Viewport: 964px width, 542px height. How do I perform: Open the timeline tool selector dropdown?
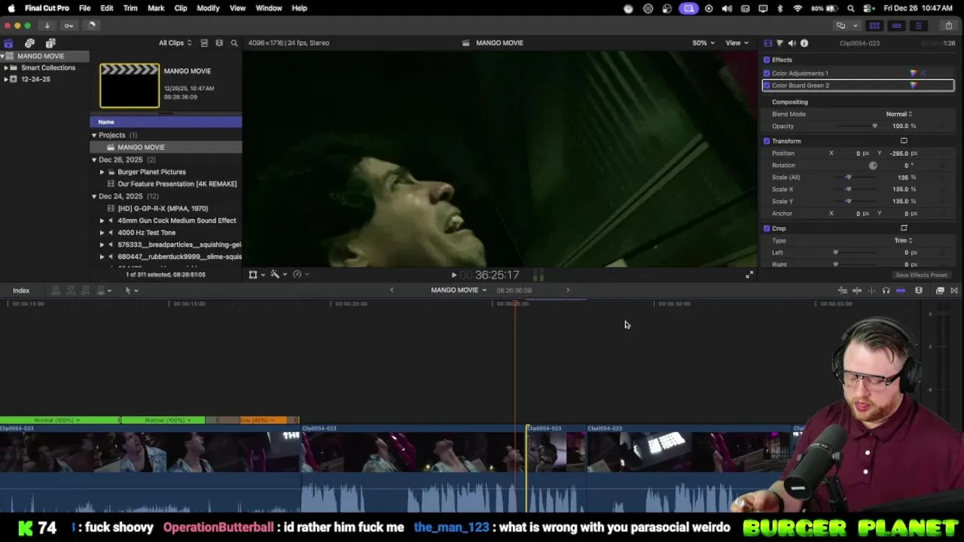pos(131,291)
